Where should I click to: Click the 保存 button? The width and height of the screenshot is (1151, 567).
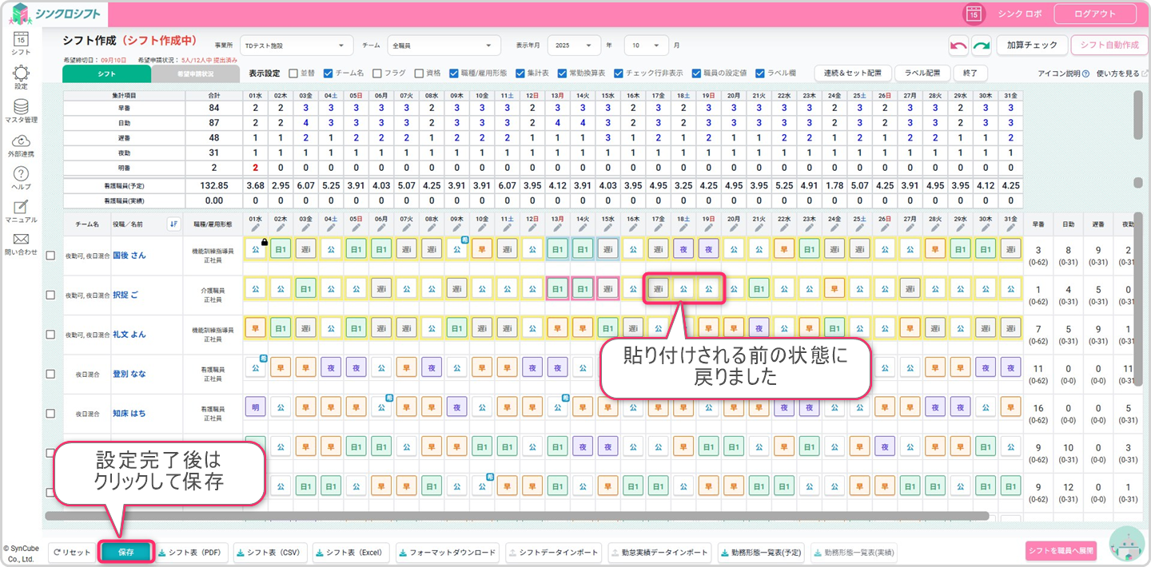point(125,552)
